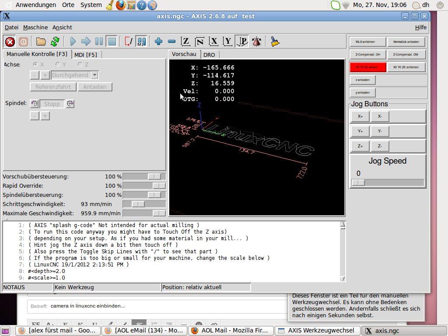This screenshot has height=336, width=448.
Task: Adjust the Maximale Geschwindigkeit slider
Action: 144,213
